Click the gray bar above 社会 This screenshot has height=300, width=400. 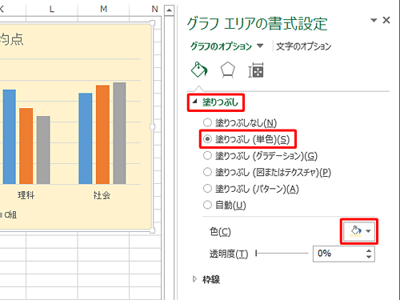click(119, 134)
